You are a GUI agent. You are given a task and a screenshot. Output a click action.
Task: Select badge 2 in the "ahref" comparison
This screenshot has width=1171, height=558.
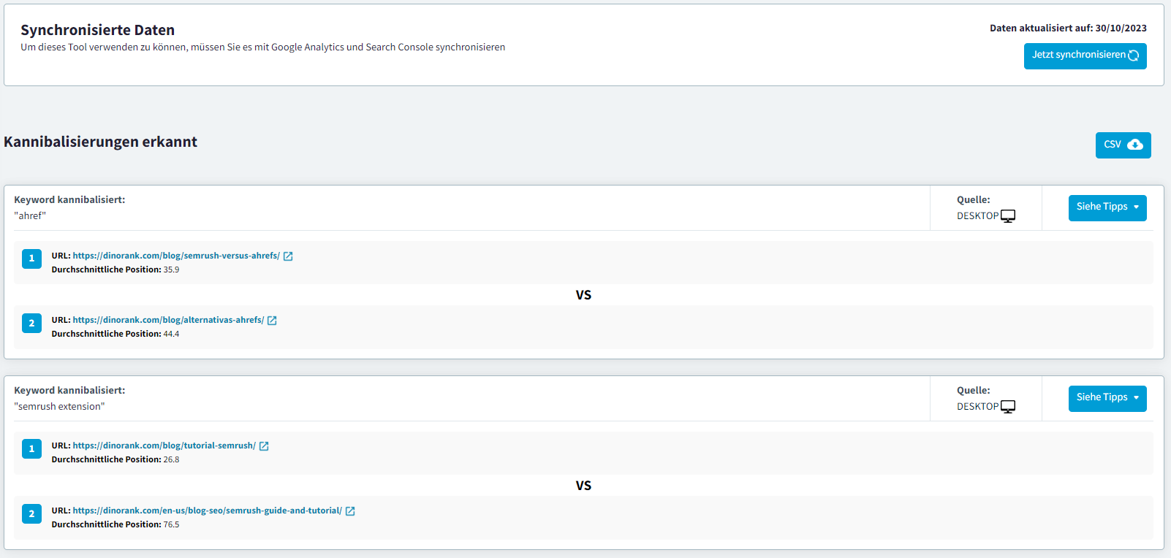pyautogui.click(x=31, y=324)
